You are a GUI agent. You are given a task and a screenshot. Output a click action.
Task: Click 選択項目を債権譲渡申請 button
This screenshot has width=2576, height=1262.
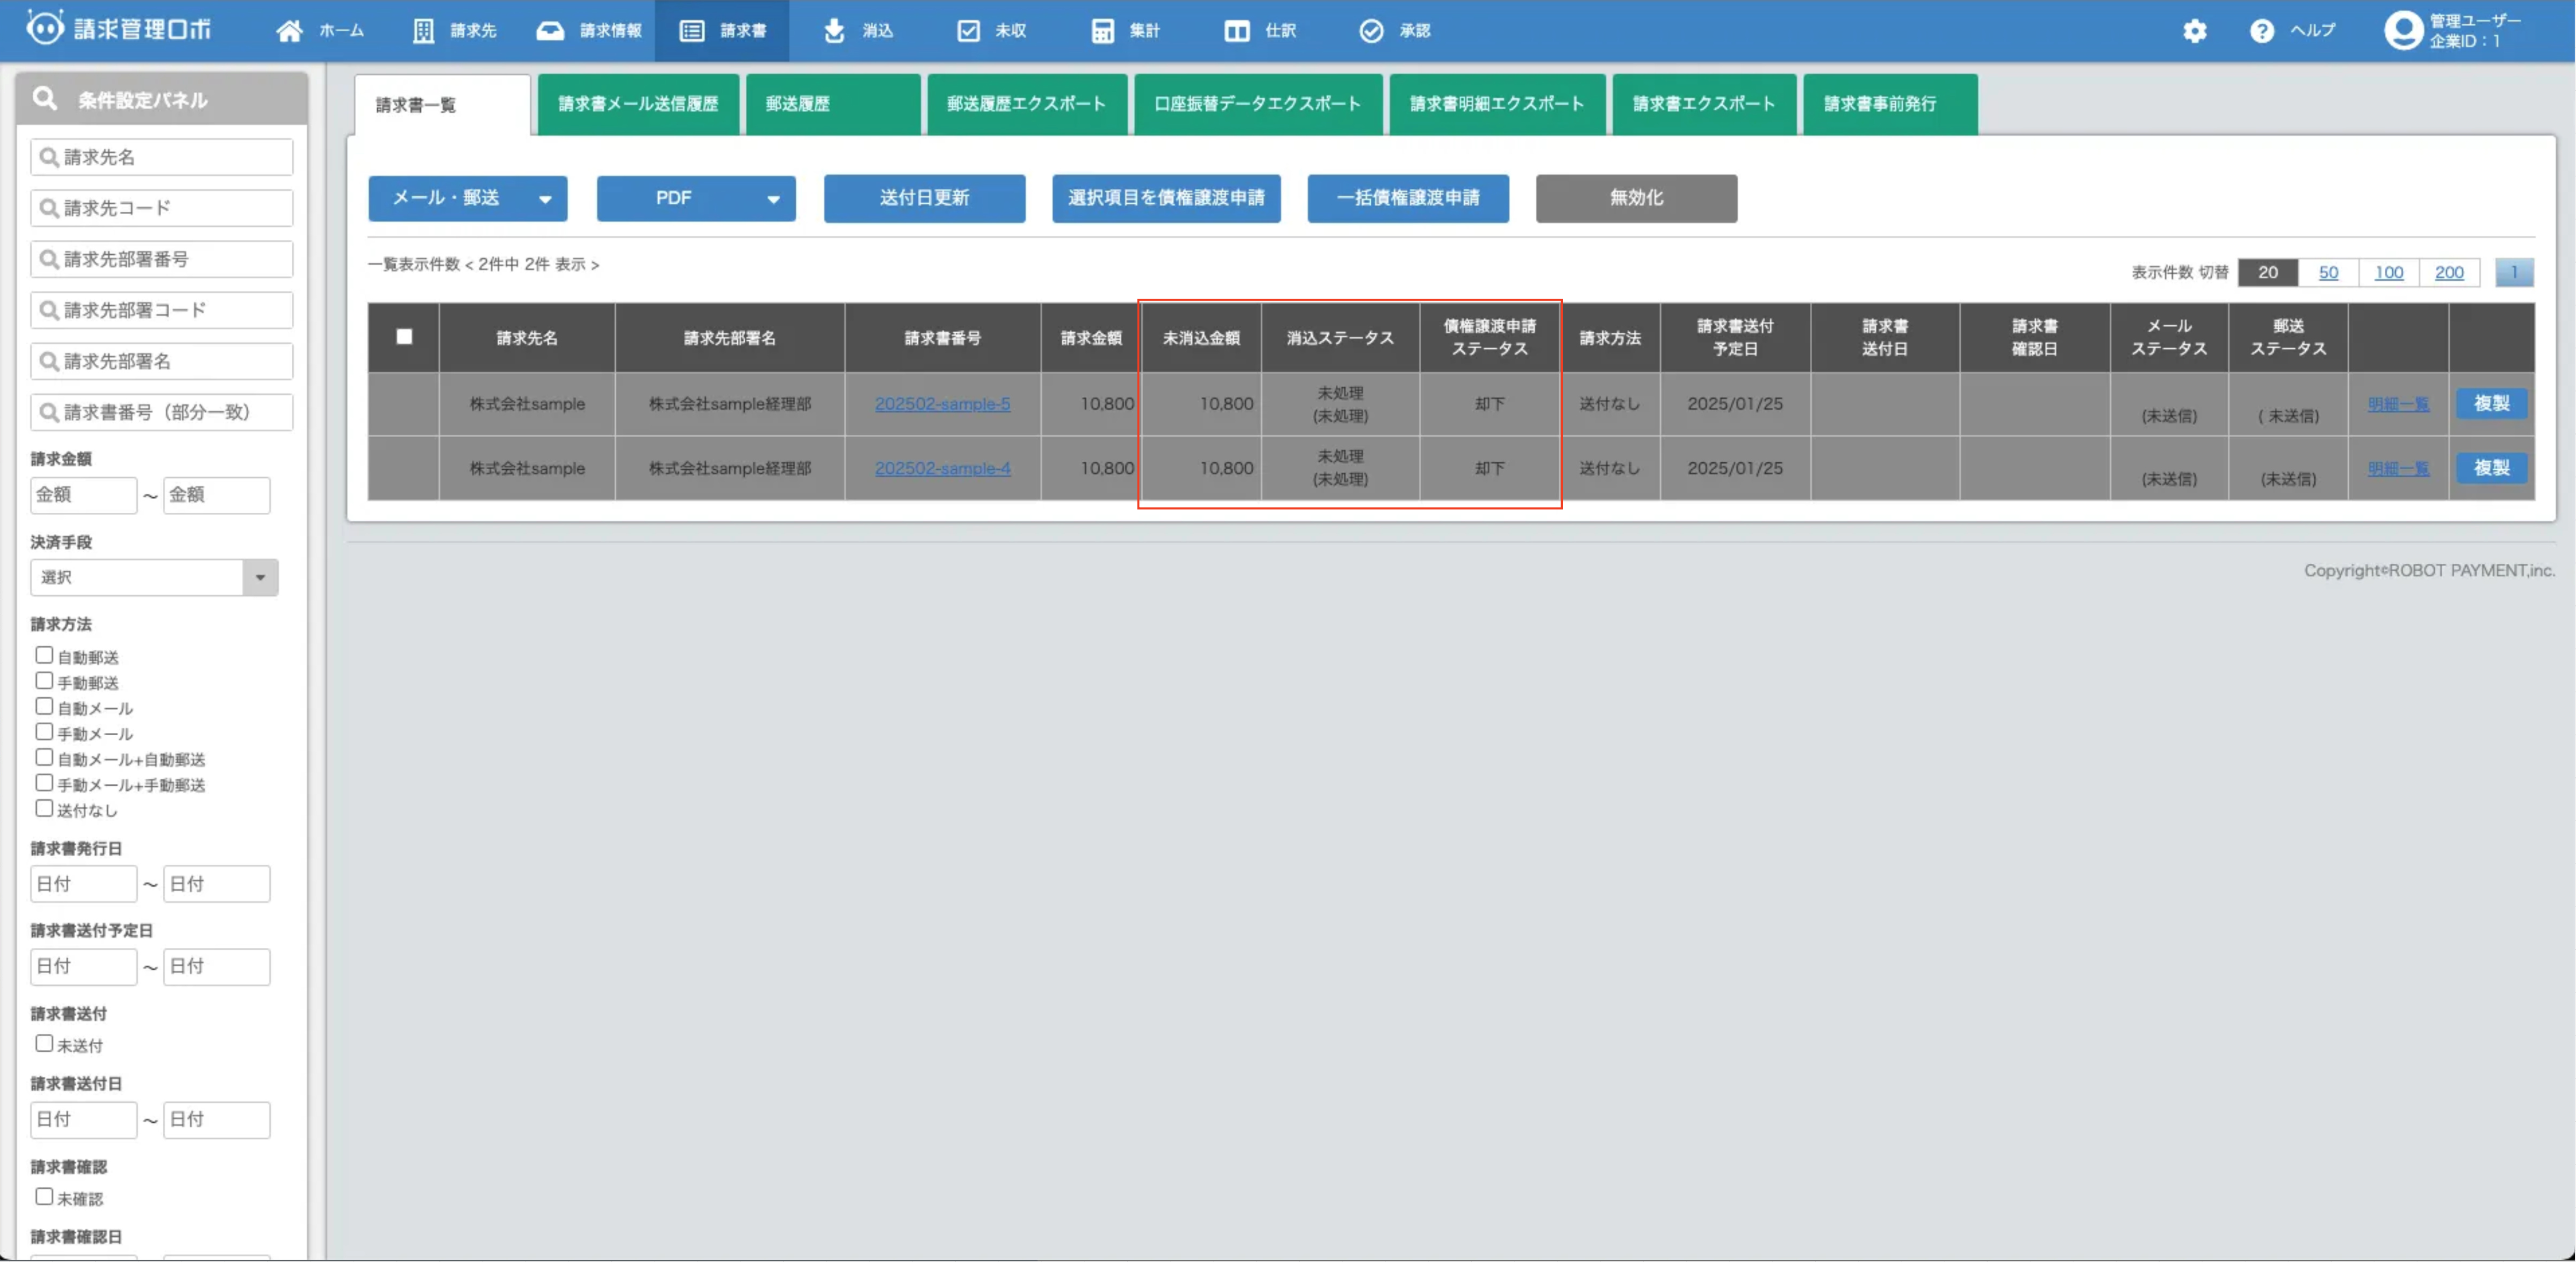(1166, 198)
